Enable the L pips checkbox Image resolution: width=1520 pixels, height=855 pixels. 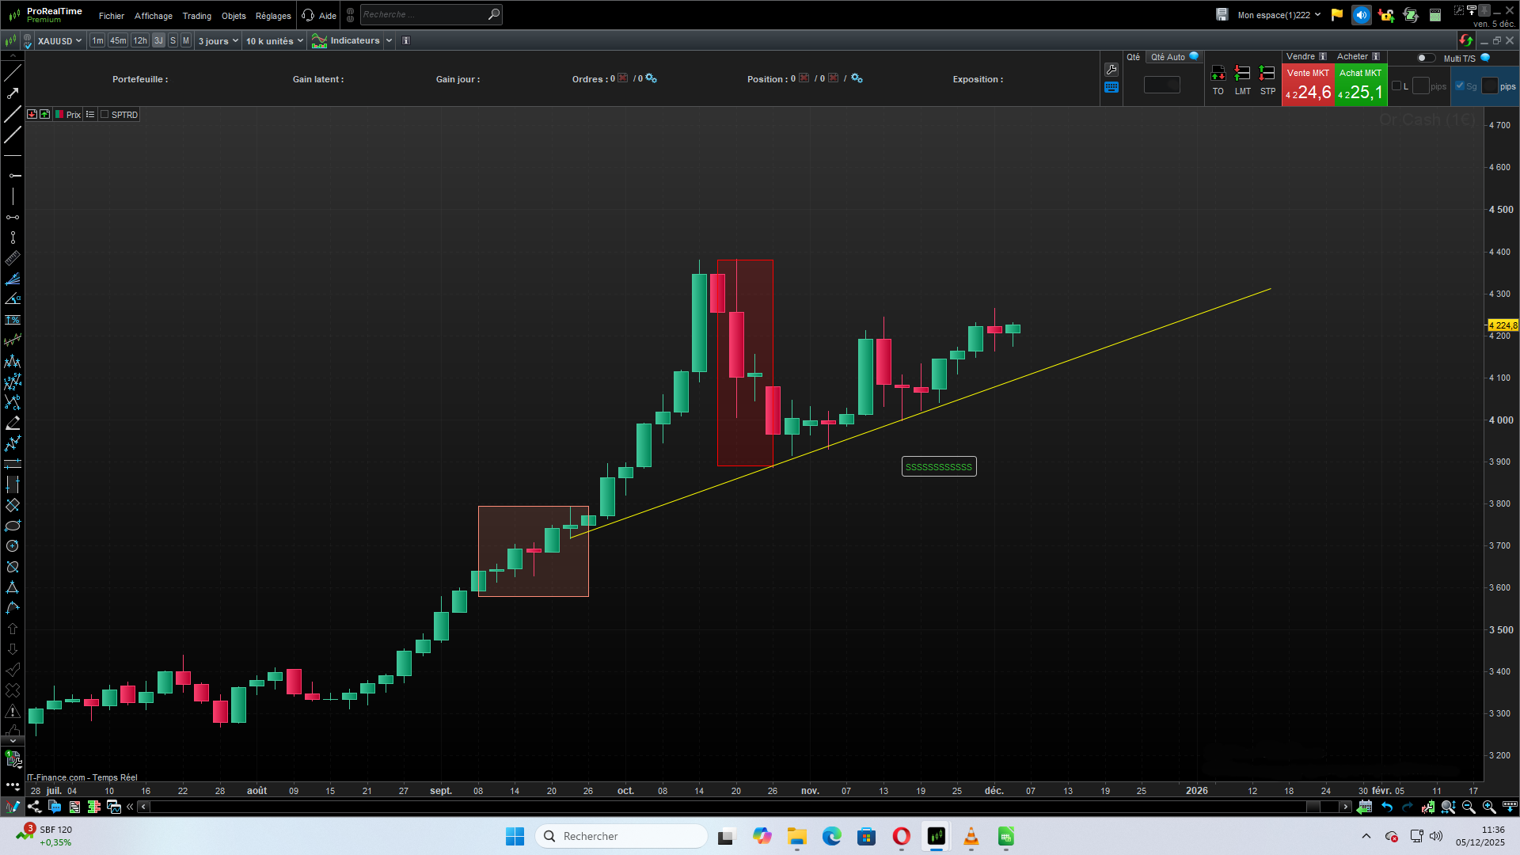pyautogui.click(x=1396, y=86)
